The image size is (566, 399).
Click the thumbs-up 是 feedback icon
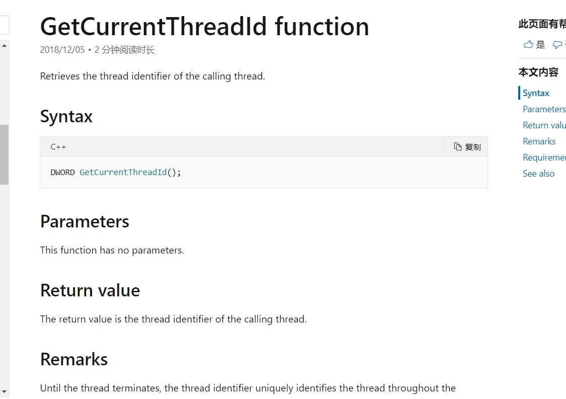coord(528,45)
